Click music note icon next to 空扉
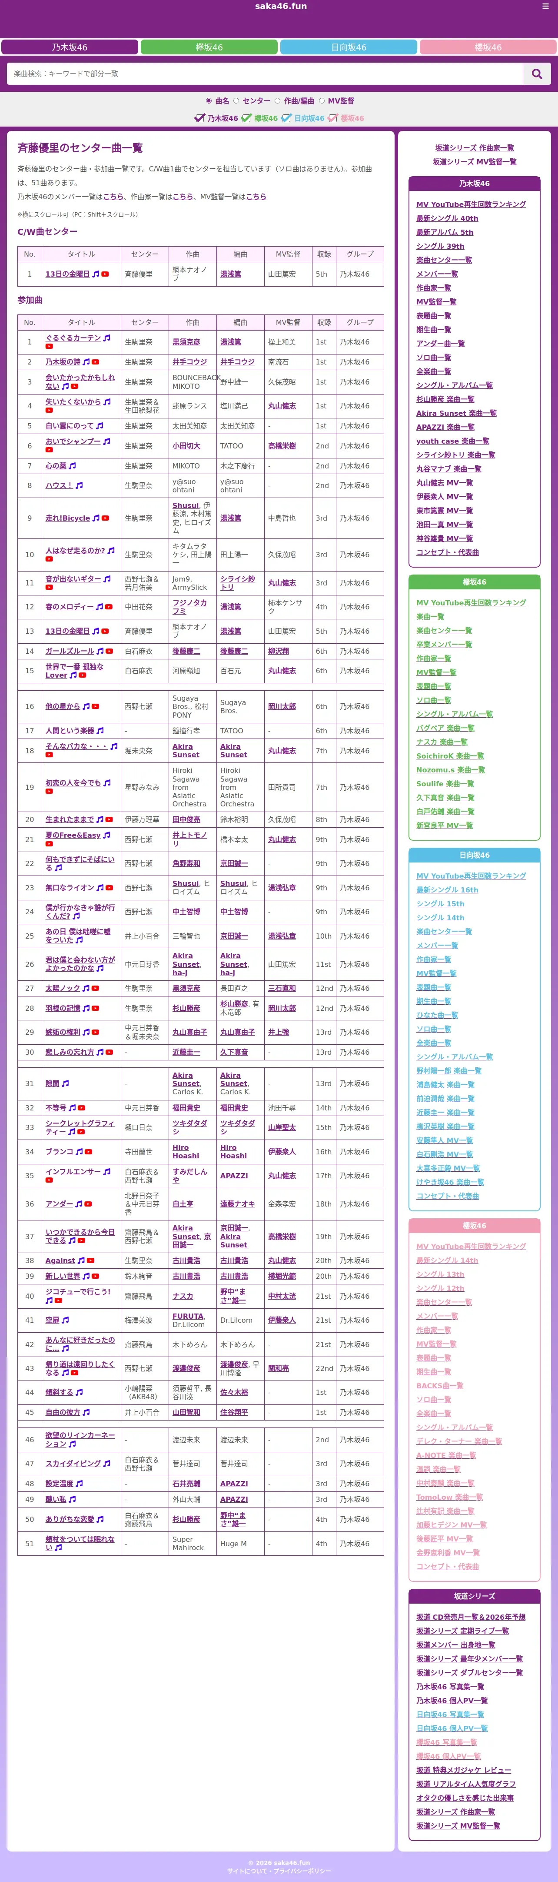558x1882 pixels. point(66,1320)
